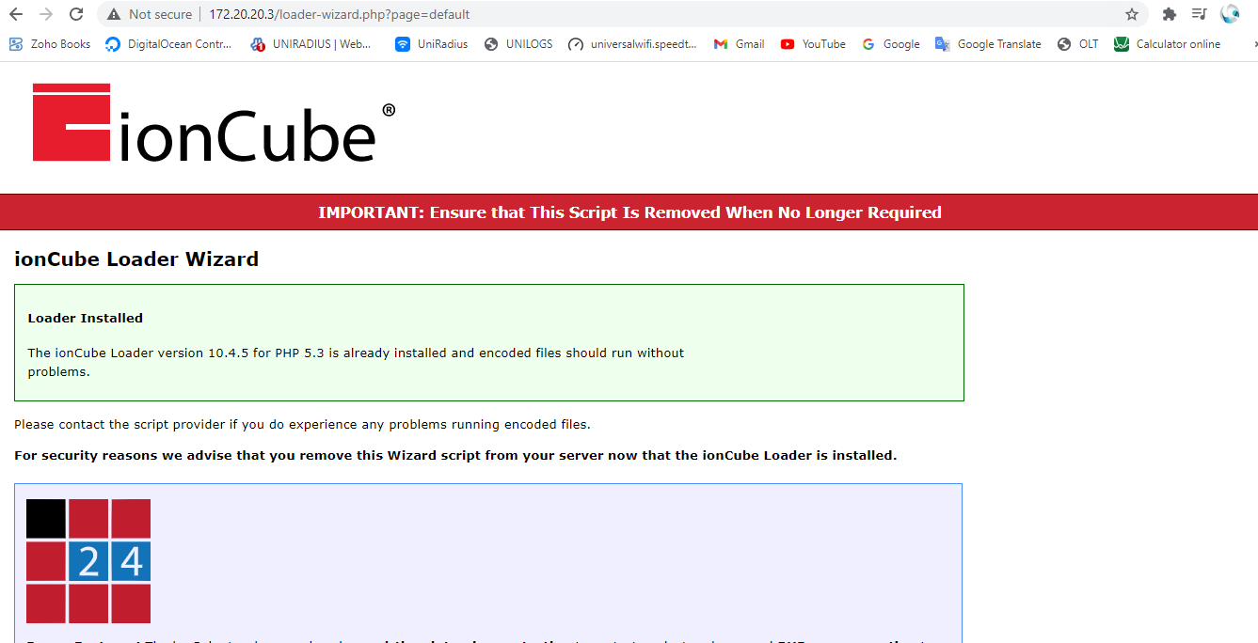Open the DigitalOcean Contr... bookmark
Image resolution: width=1258 pixels, height=643 pixels.
[168, 44]
